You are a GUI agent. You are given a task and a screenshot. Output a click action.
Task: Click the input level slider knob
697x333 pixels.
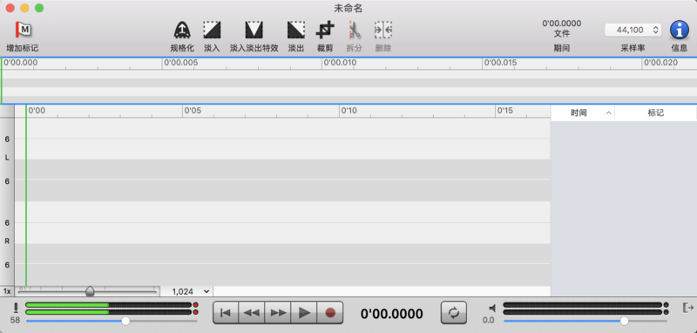coord(125,321)
